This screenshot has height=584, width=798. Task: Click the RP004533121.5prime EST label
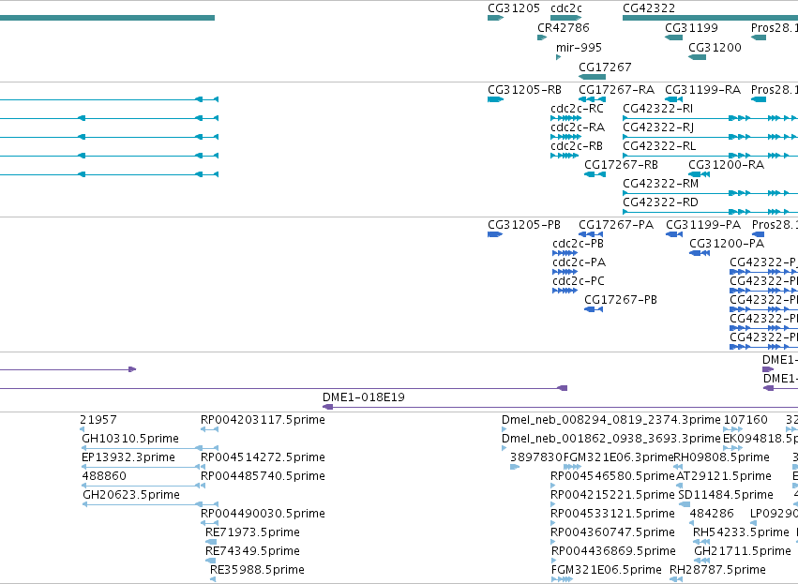coord(612,514)
